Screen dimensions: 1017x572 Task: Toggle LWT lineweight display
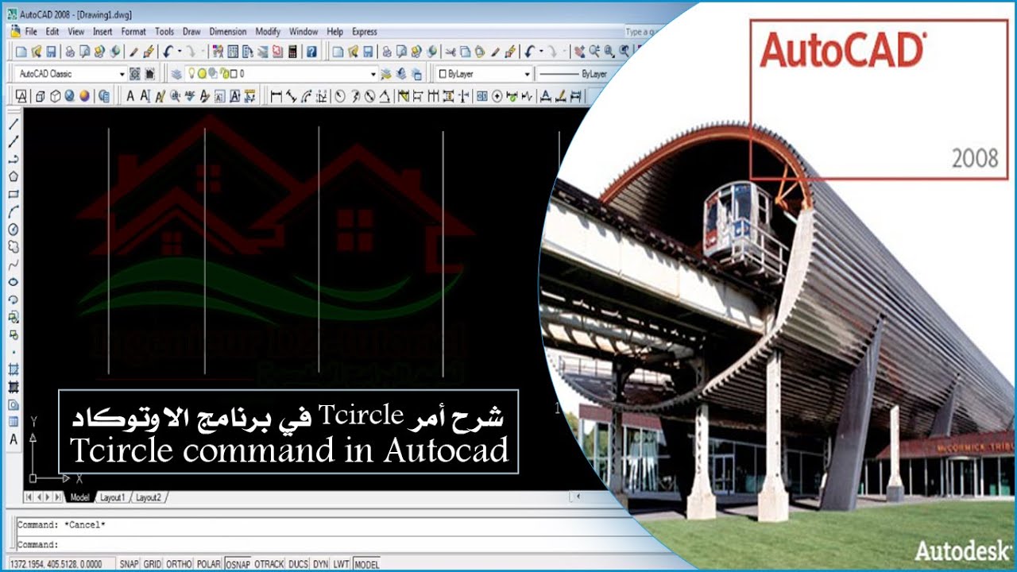pyautogui.click(x=341, y=563)
